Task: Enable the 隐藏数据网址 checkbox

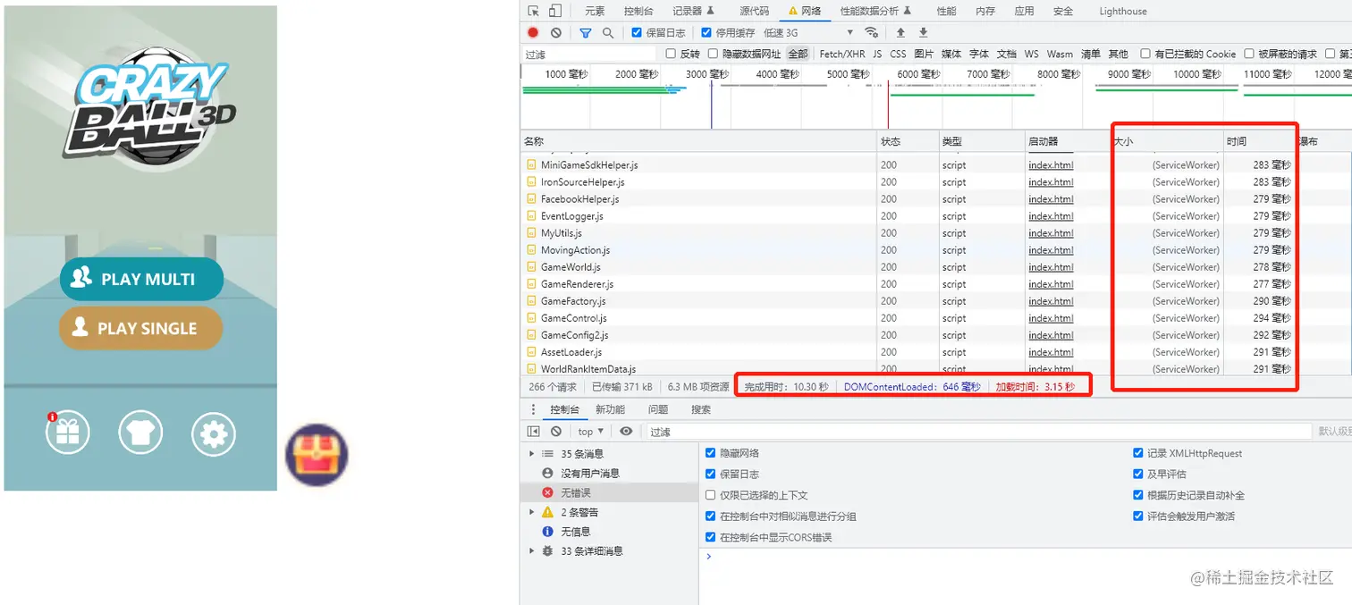Action: point(713,54)
